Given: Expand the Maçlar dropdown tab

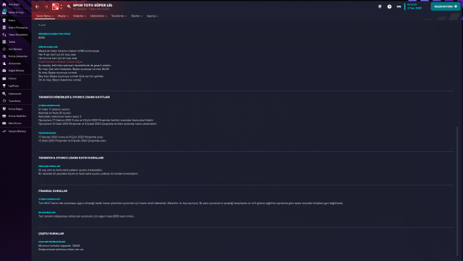Looking at the screenshot, I should click(63, 16).
